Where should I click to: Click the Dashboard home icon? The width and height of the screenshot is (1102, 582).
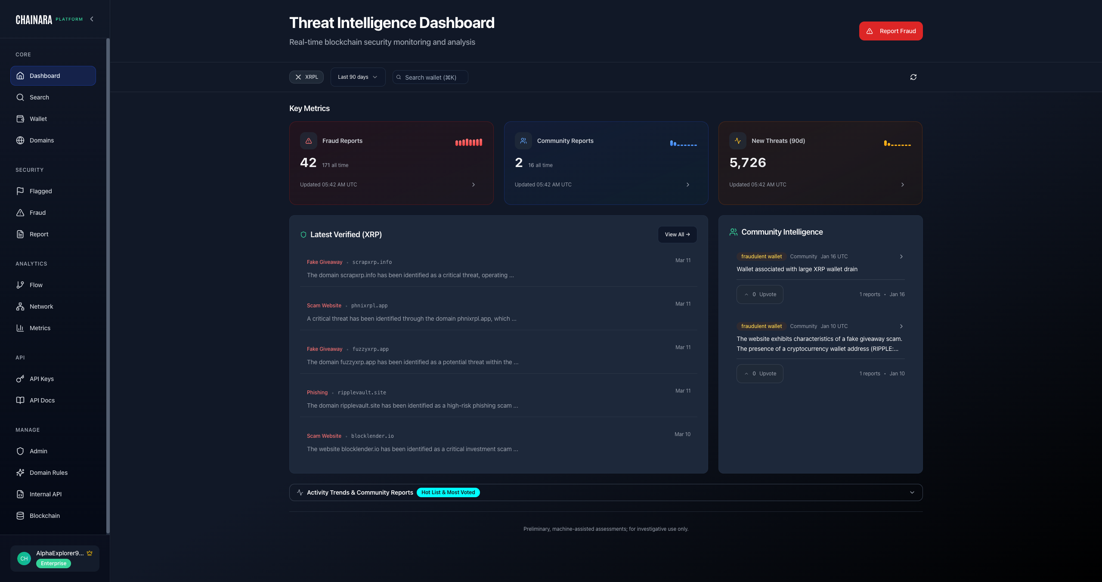pyautogui.click(x=20, y=76)
